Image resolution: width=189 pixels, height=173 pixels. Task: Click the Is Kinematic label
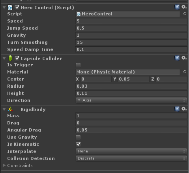point(23,144)
